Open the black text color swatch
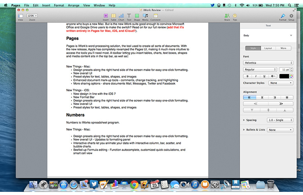Screen dimensions: 303x195 pos(284,76)
